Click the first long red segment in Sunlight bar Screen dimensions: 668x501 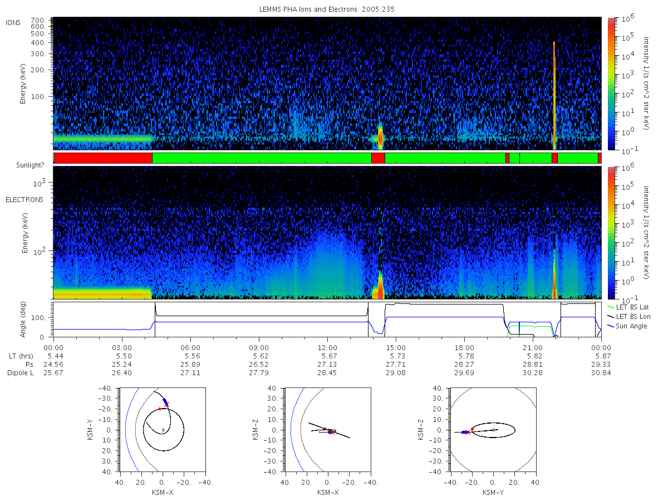(103, 158)
